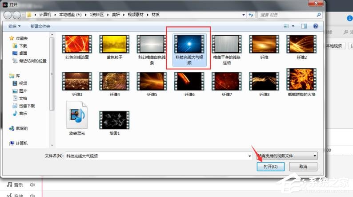Click the Forward navigation arrow button
353x197 pixels.
16,15
